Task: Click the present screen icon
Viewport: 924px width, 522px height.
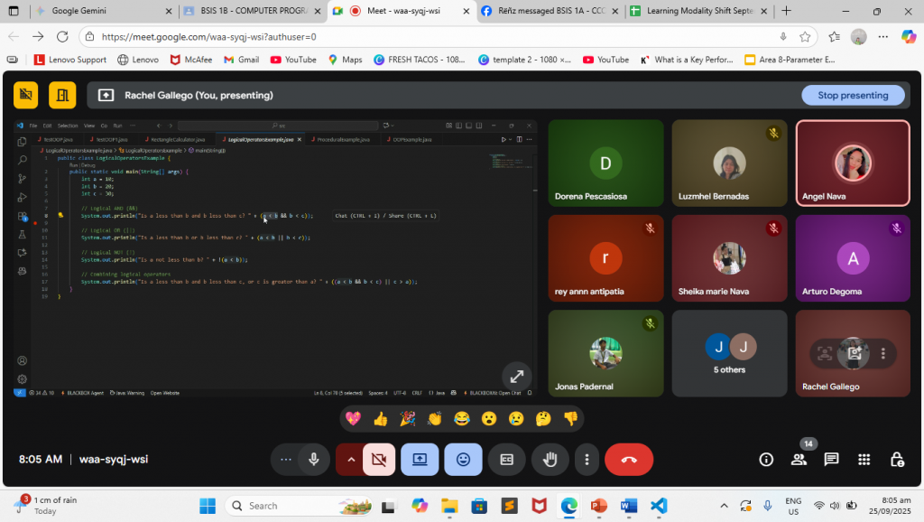Action: (x=420, y=459)
